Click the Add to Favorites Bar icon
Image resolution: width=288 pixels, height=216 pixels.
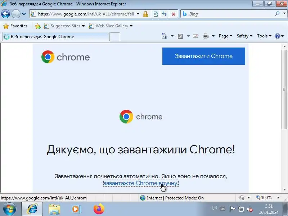(x=38, y=26)
